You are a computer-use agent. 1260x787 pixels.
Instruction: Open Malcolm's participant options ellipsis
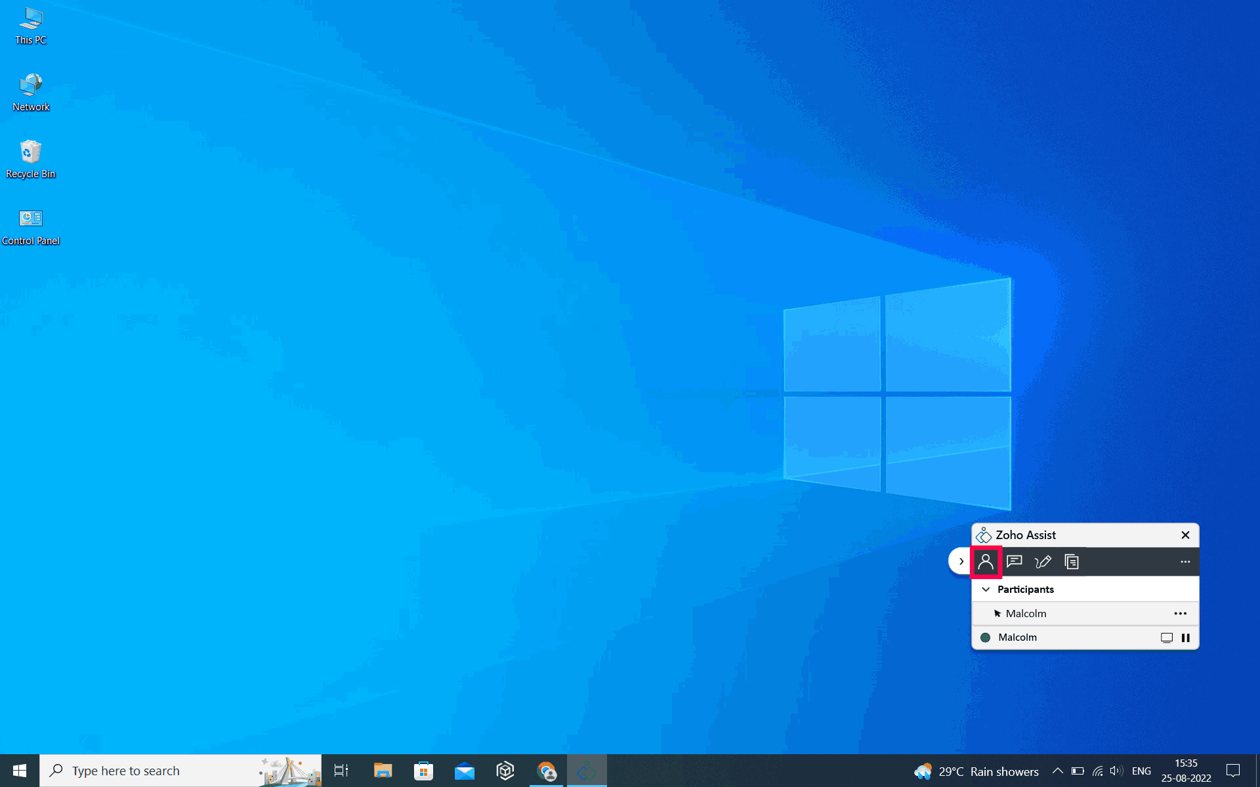pos(1180,614)
